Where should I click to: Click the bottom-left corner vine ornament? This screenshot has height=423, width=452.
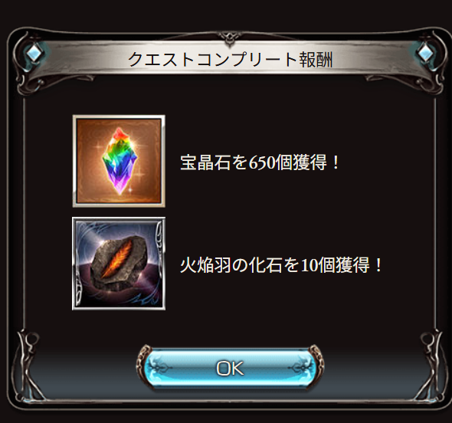pyautogui.click(x=29, y=366)
